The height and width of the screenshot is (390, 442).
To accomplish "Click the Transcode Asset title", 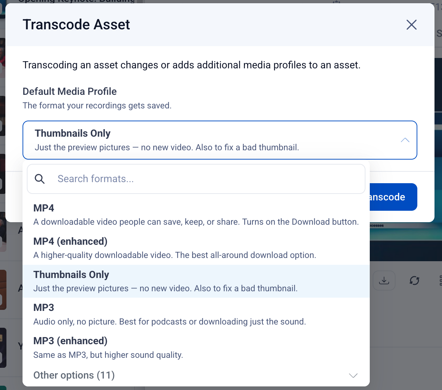I will click(x=76, y=25).
